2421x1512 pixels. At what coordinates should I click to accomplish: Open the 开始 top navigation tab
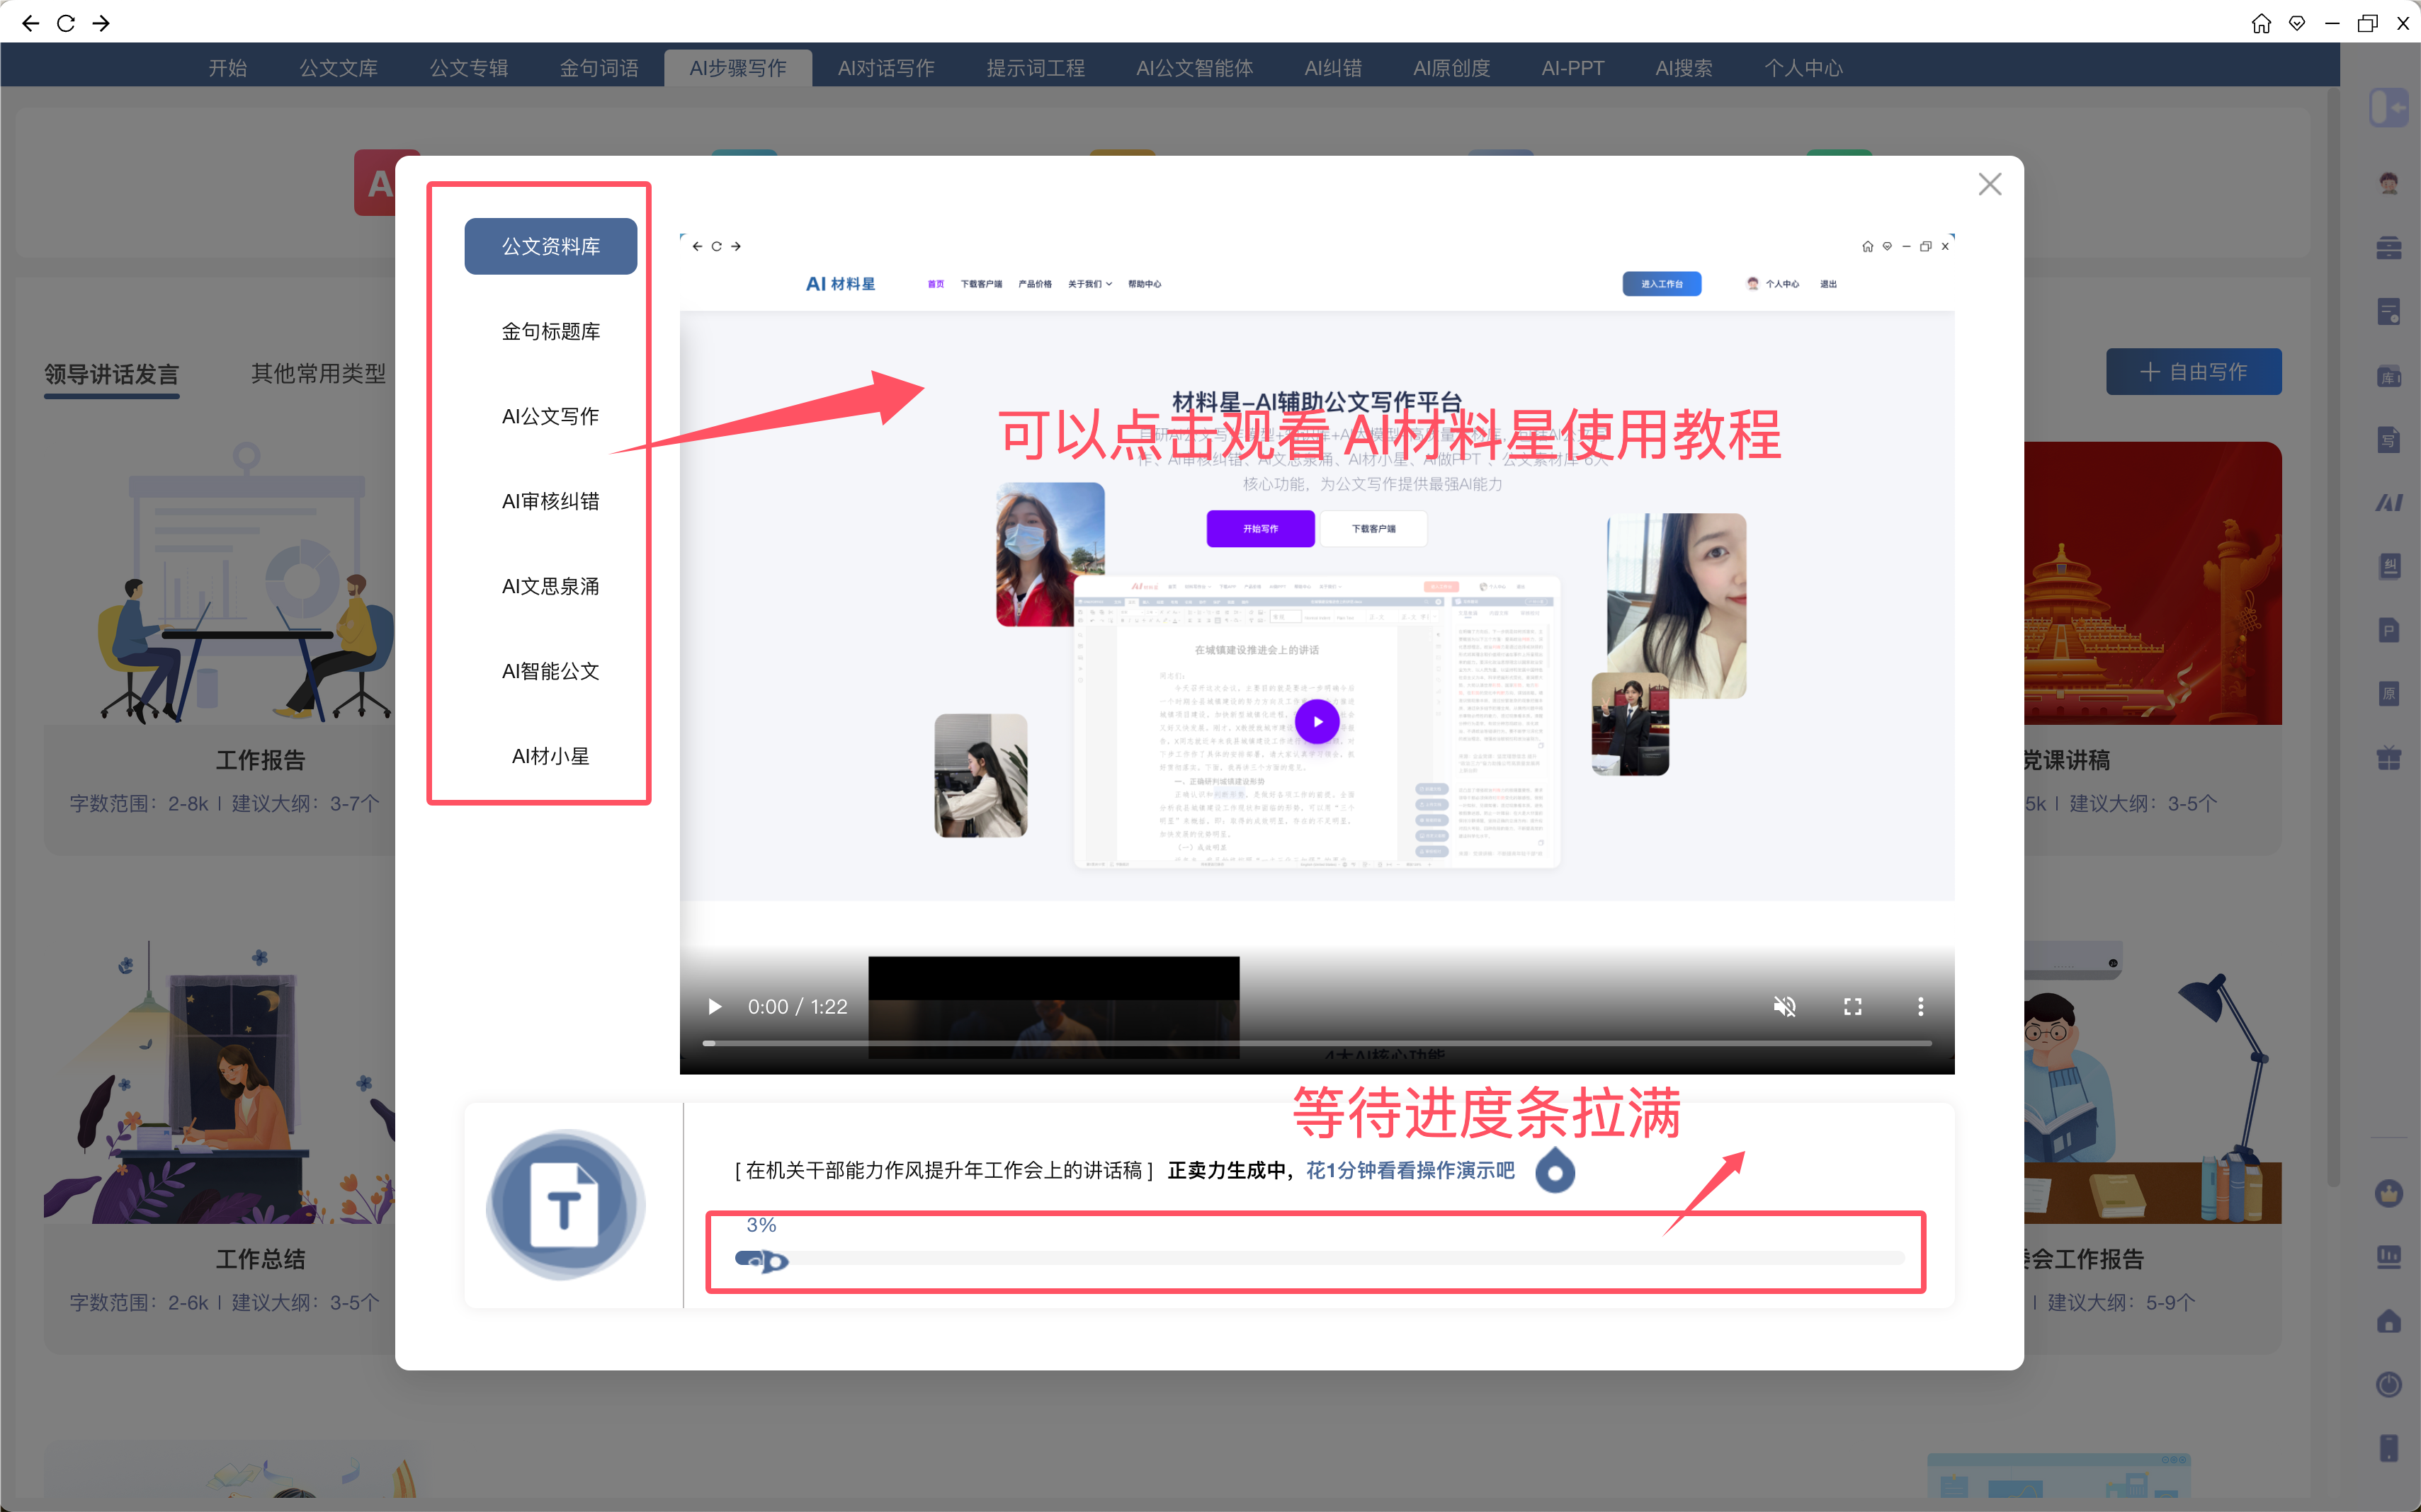click(227, 68)
